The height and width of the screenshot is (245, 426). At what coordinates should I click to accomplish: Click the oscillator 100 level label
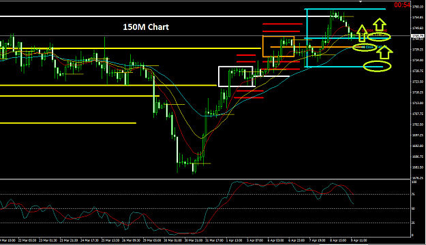[x=414, y=182]
